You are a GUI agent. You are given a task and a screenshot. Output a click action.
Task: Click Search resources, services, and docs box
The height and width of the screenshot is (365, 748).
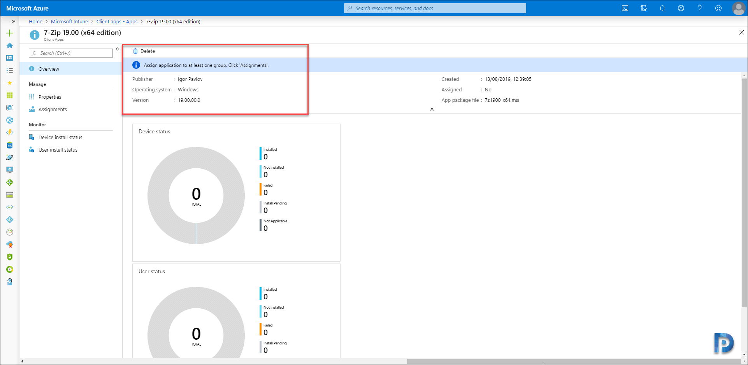[x=435, y=8]
